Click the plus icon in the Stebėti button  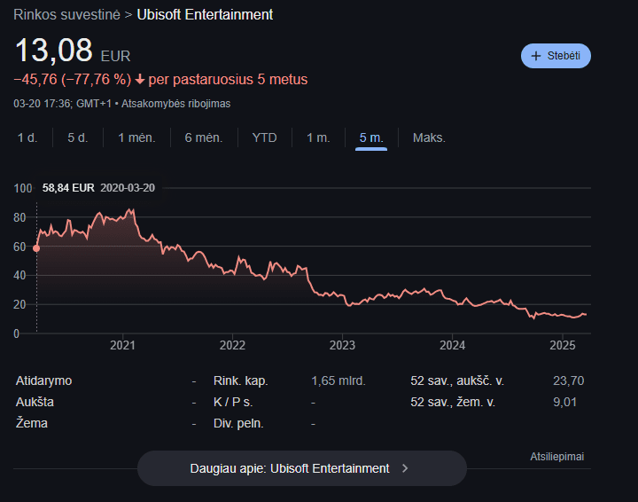pyautogui.click(x=536, y=56)
